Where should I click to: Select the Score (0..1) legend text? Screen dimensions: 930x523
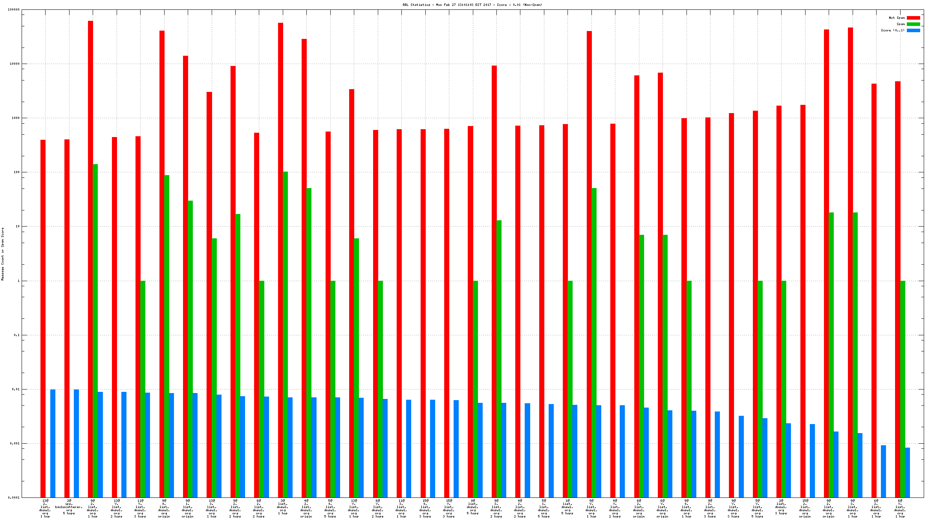pyautogui.click(x=892, y=30)
